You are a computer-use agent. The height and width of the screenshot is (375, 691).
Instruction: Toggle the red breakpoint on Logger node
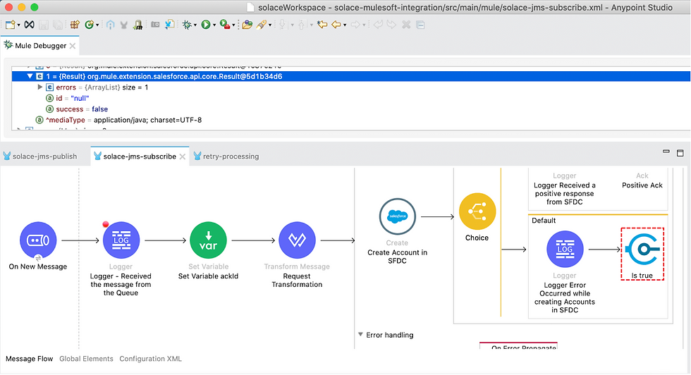pyautogui.click(x=105, y=224)
